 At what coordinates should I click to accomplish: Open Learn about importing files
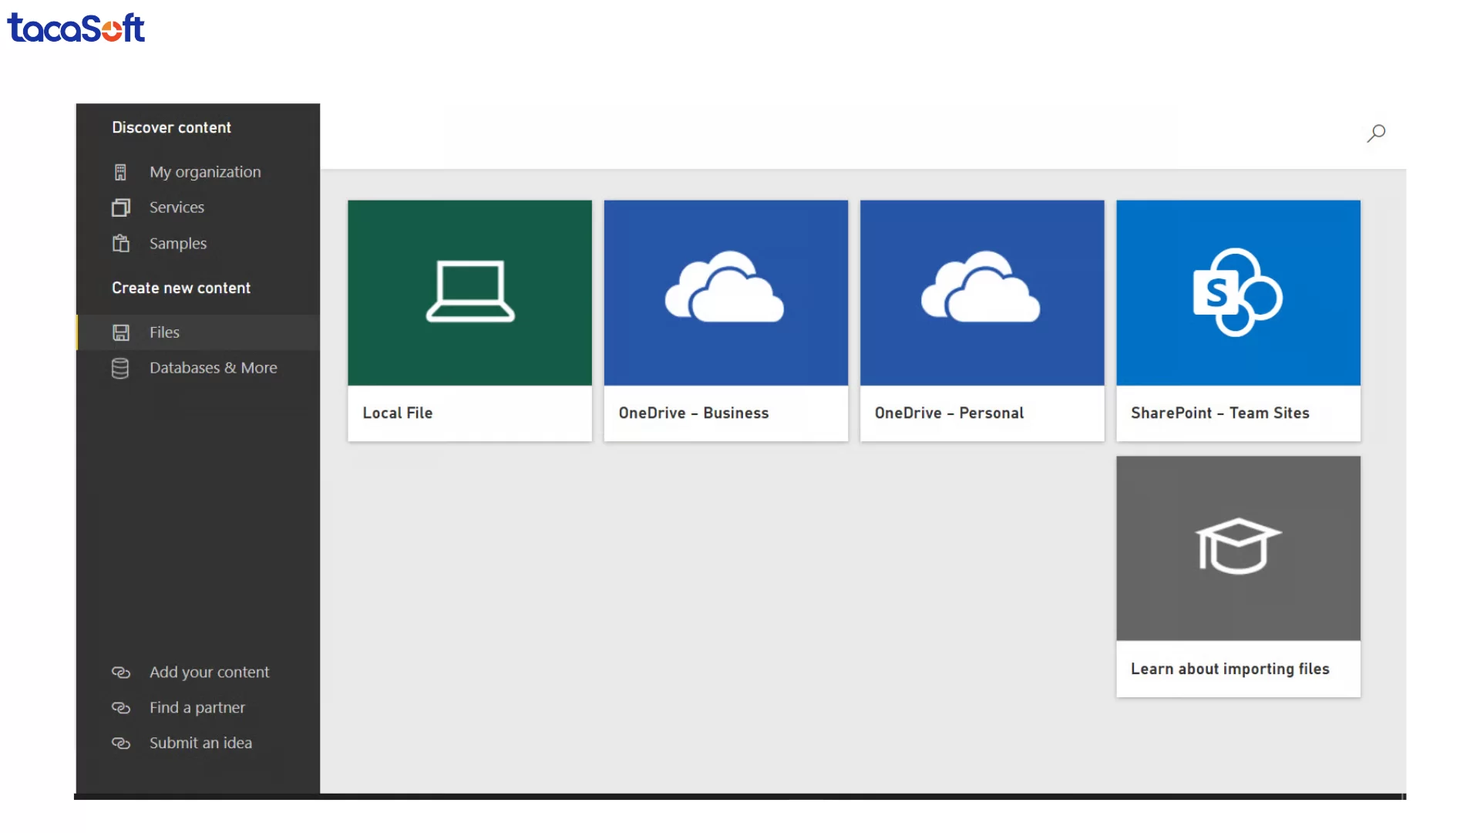[1229, 669]
